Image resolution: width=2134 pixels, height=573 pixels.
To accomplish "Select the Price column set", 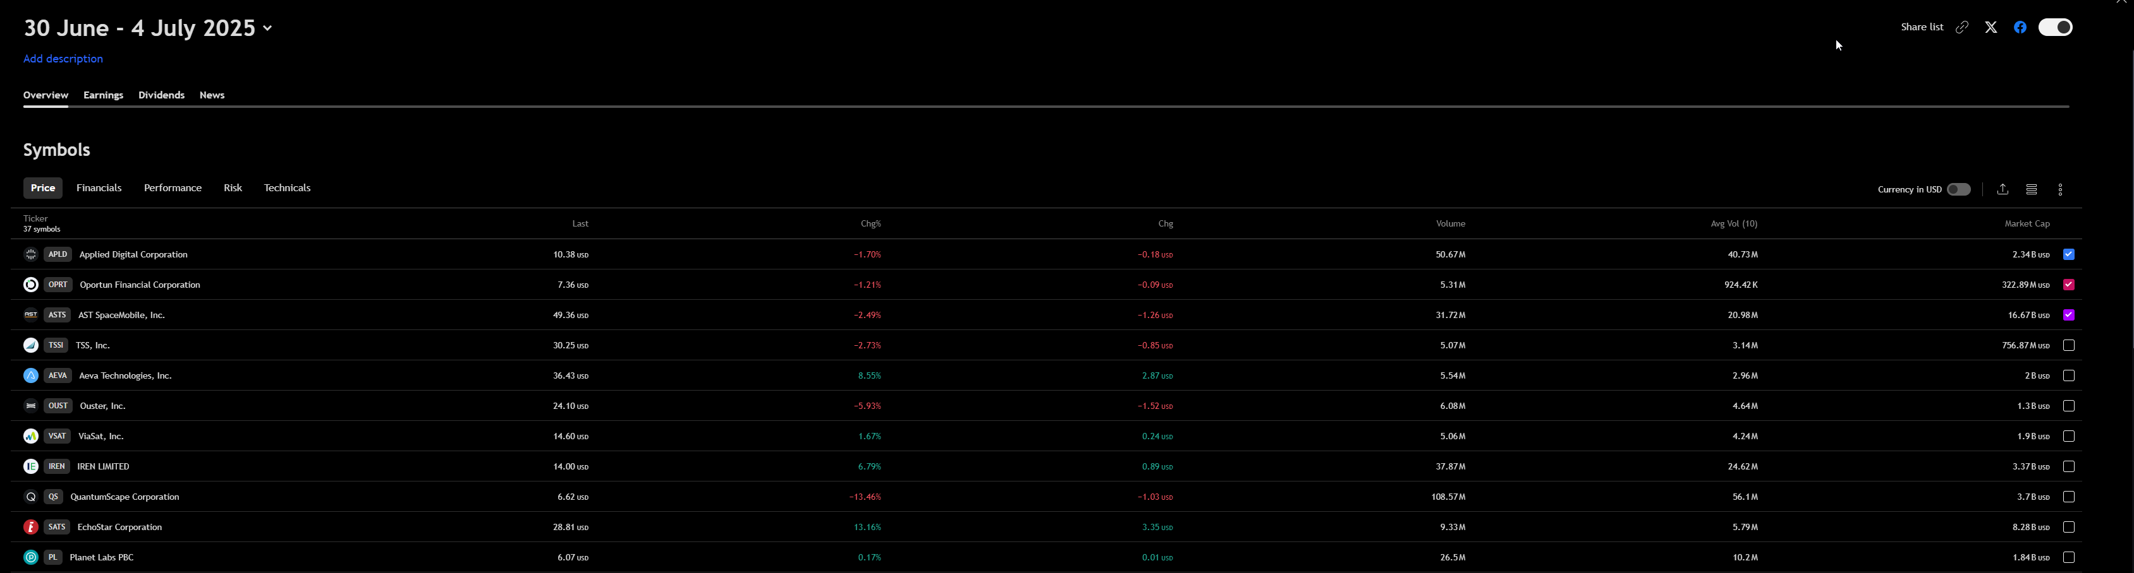I will tap(43, 187).
